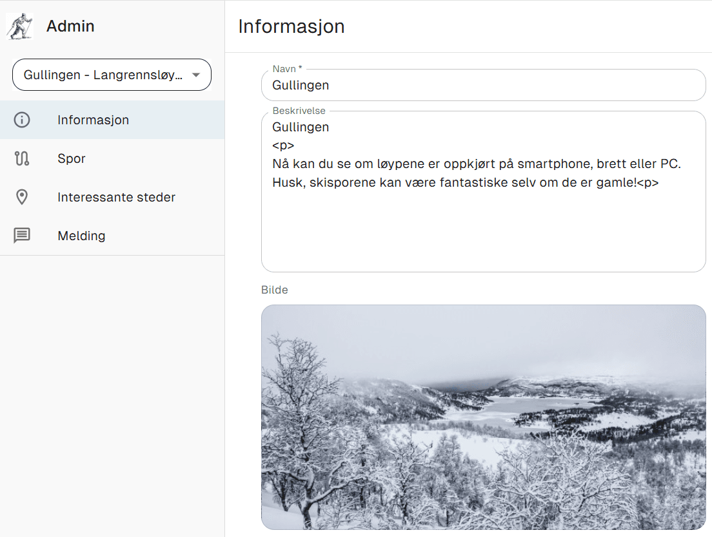This screenshot has height=537, width=712.
Task: Select the info circle beside Informasjon label
Action: coord(22,120)
